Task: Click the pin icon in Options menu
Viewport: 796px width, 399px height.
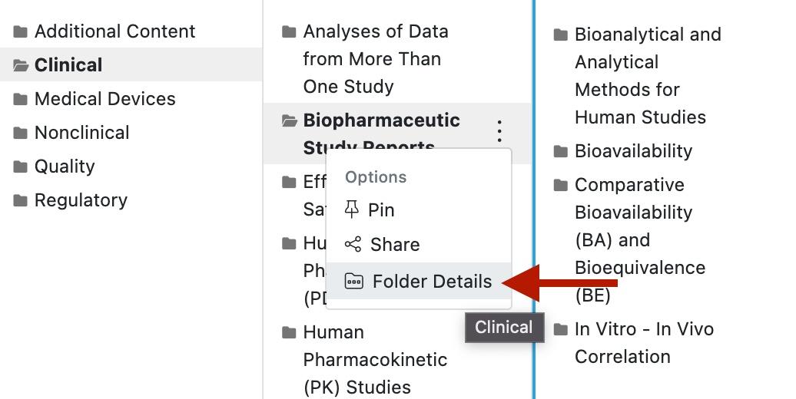Action: tap(353, 209)
